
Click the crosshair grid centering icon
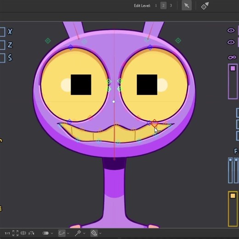(23, 233)
